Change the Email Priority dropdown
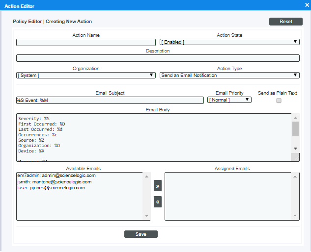Screen dimensions: 311x252 pyautogui.click(x=229, y=100)
